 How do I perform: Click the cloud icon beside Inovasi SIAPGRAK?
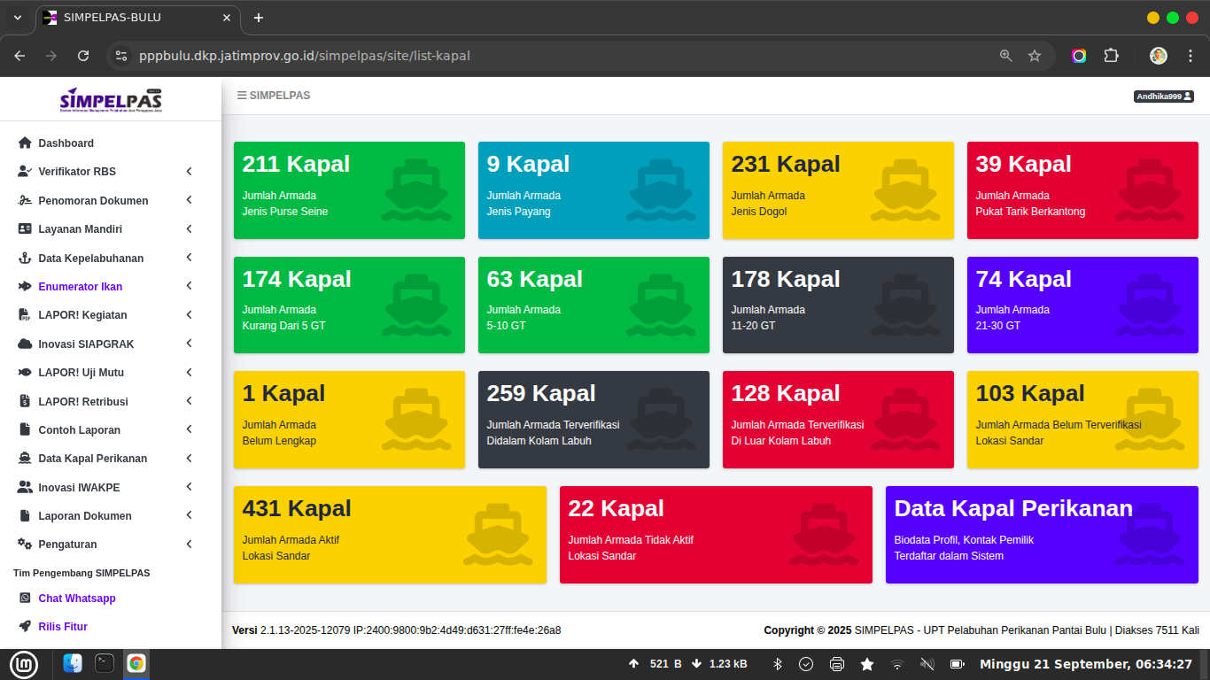coord(25,344)
